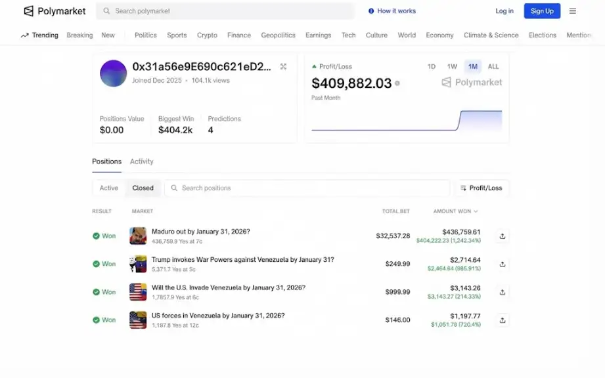Click the profit/loss line chart
This screenshot has height=378, width=605.
406,121
